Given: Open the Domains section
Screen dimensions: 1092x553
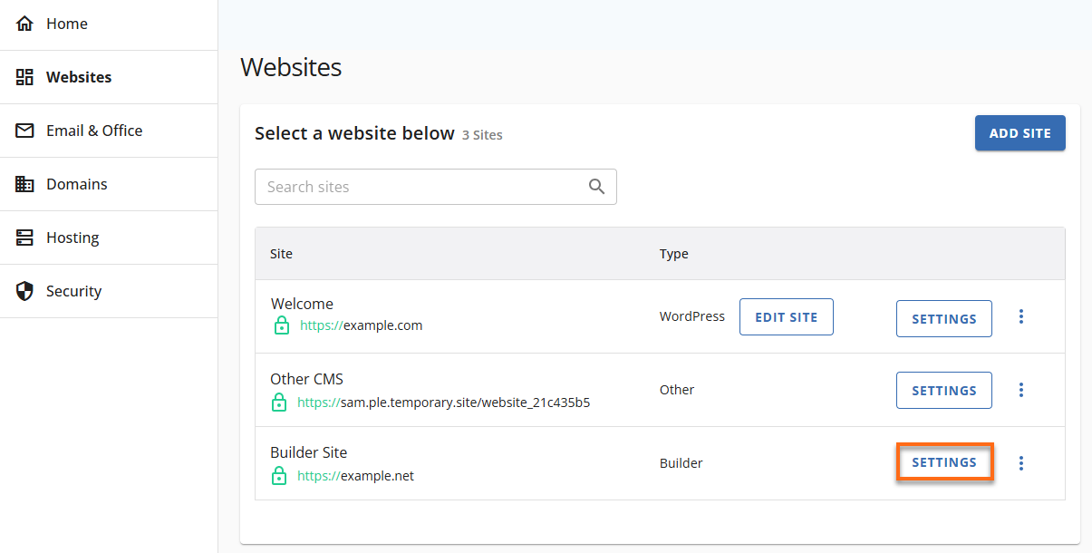Looking at the screenshot, I should pos(109,184).
